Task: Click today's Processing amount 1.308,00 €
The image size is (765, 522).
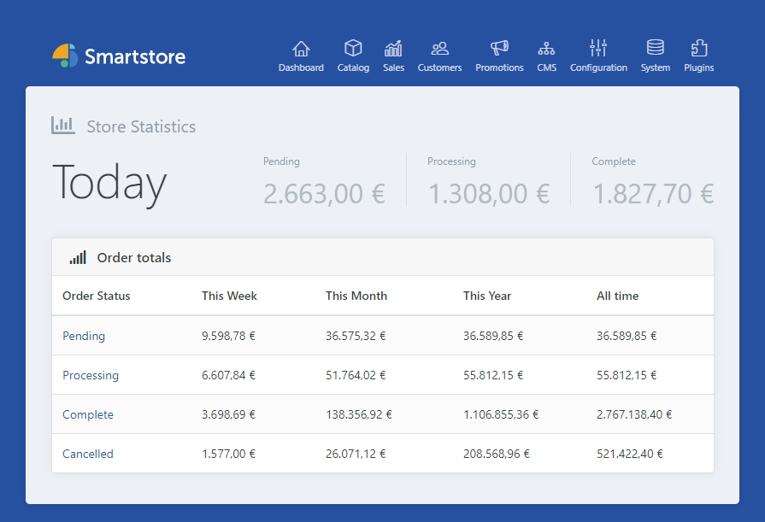Action: (x=488, y=194)
